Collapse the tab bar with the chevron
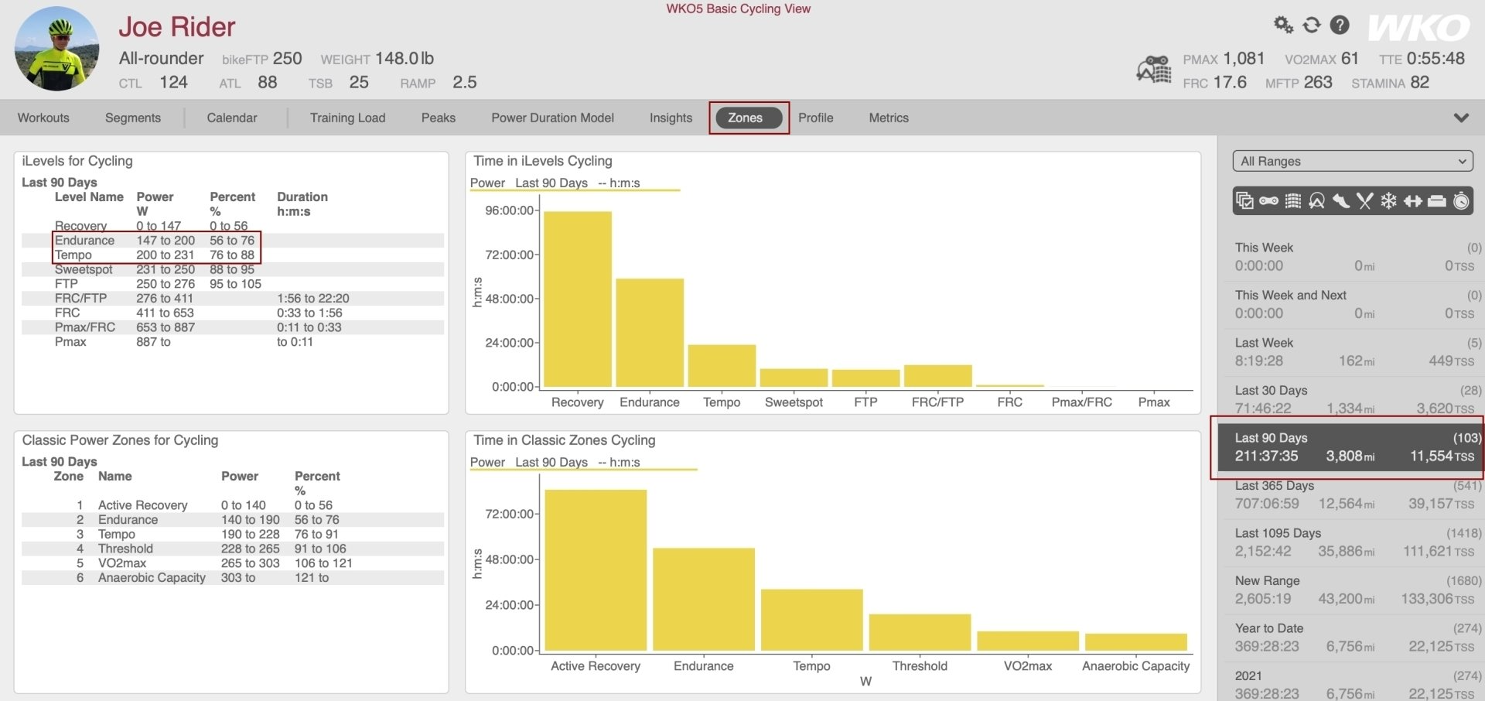 tap(1462, 118)
